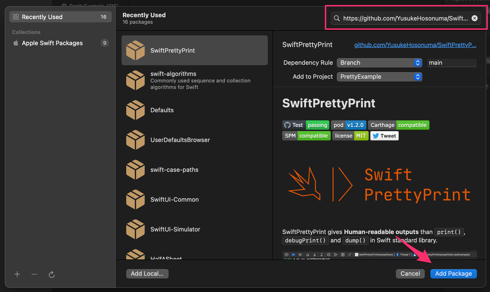Image resolution: width=490 pixels, height=292 pixels.
Task: Add a package collection with plus icon
Action: 17,274
